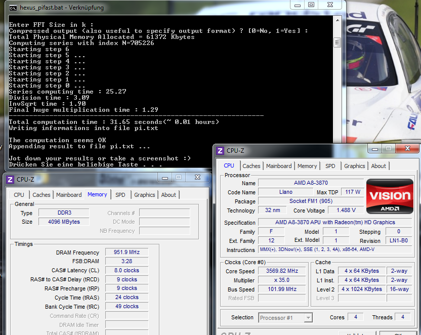Select Memory tab in the CPU window
Viewport: 421px width, 335px height.
(x=307, y=166)
